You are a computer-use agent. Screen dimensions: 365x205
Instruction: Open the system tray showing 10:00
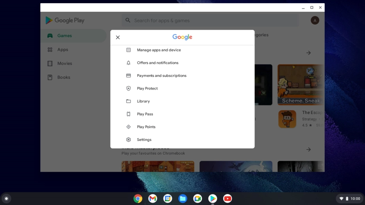[350, 199]
